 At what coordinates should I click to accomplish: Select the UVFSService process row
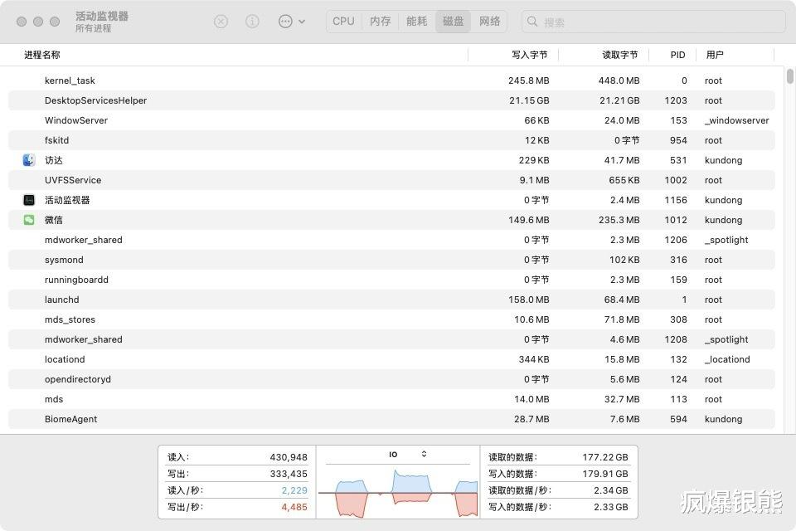(391, 180)
